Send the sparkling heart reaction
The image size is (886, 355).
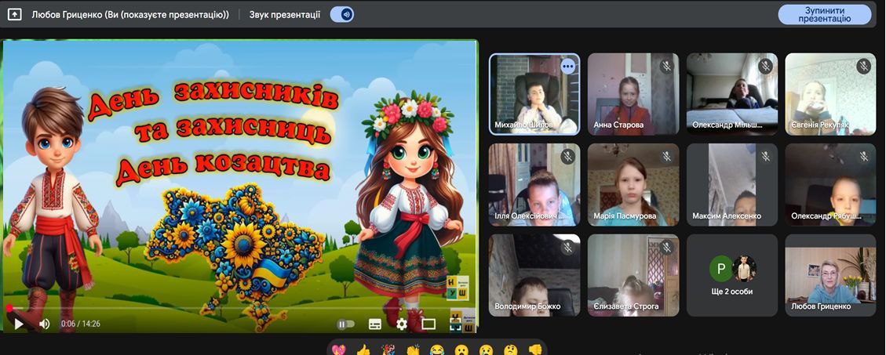339,350
